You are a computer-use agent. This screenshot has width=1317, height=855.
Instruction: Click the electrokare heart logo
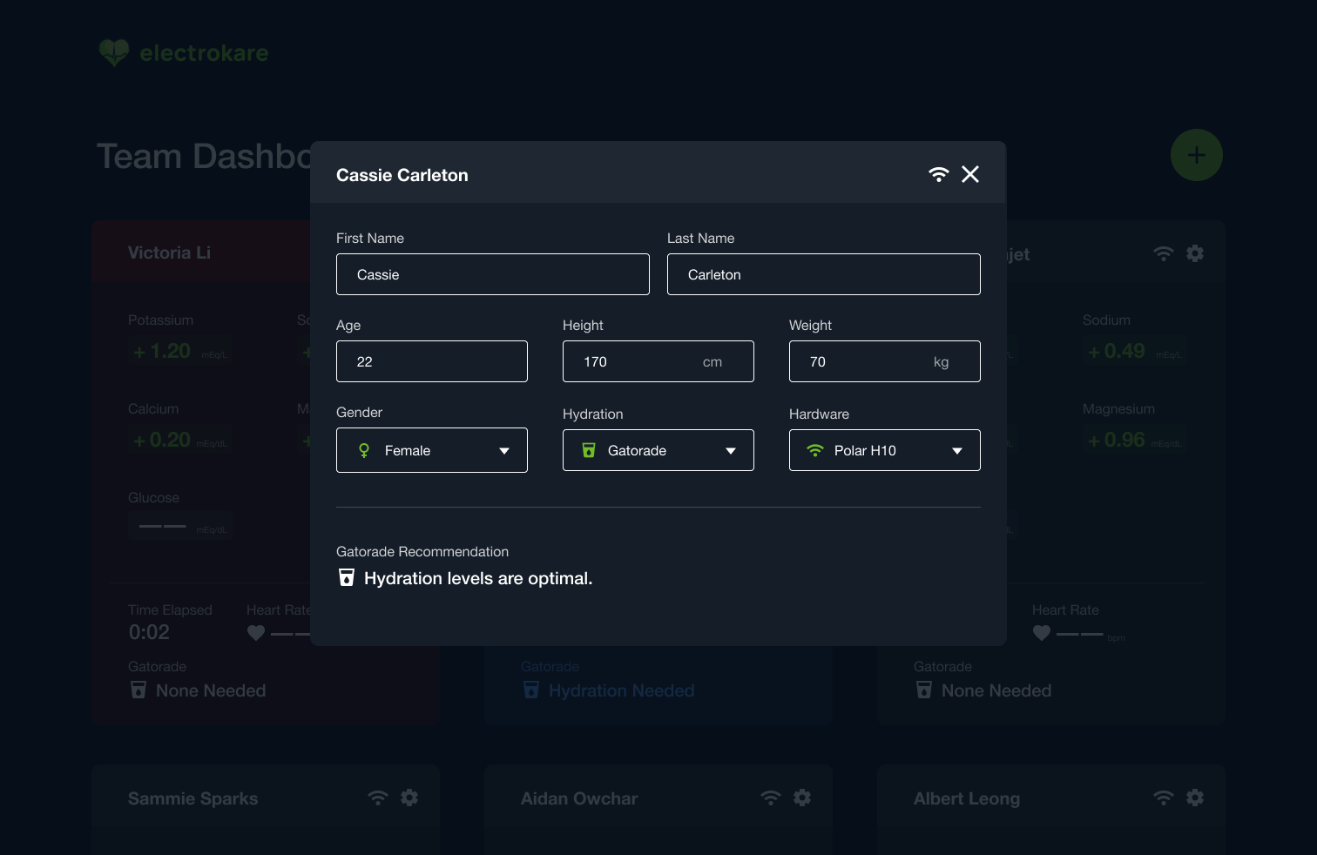click(x=114, y=52)
